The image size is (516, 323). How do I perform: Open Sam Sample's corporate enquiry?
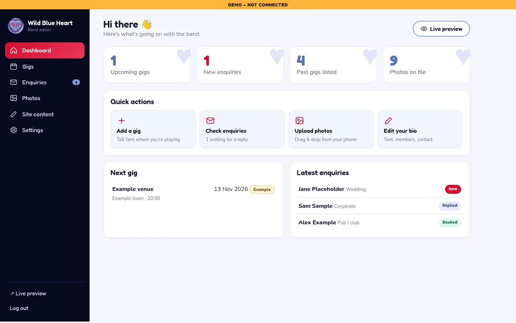pyautogui.click(x=380, y=206)
